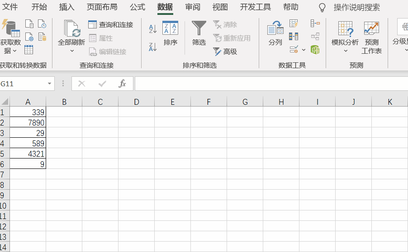Click the Name Box showing G11
The width and height of the screenshot is (408, 252).
pos(23,84)
